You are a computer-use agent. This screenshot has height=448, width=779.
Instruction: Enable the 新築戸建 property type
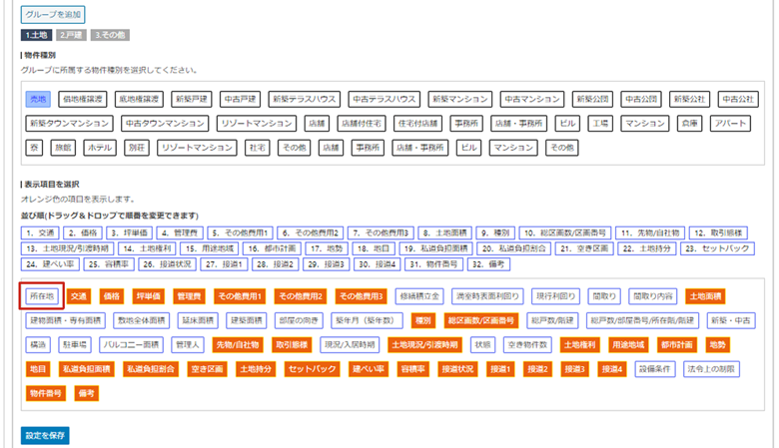[x=189, y=100]
